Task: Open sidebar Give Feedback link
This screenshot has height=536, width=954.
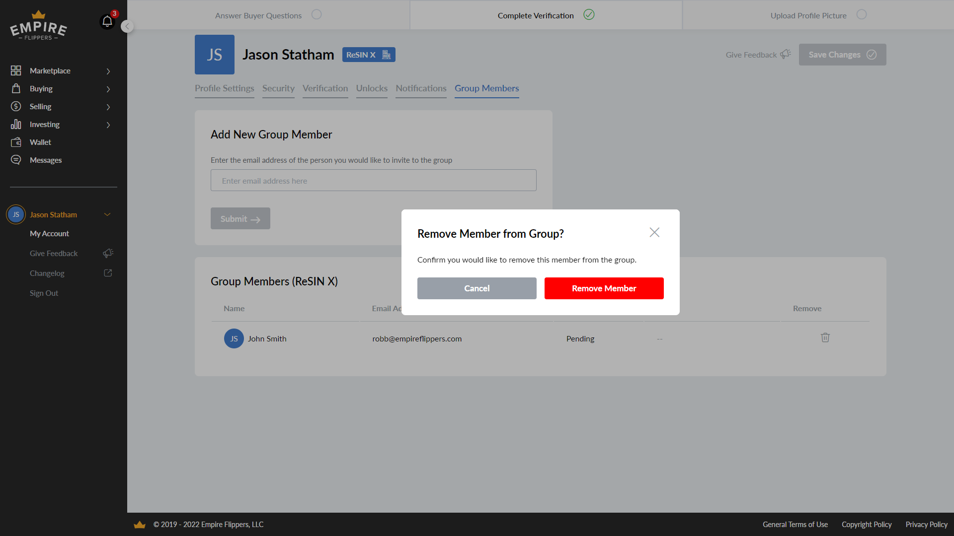Action: [54, 253]
